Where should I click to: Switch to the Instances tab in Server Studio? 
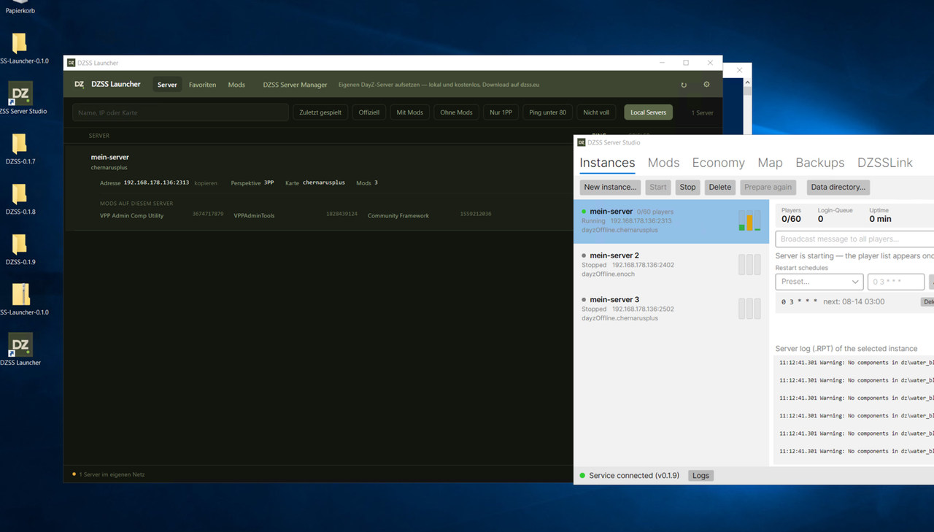tap(607, 163)
